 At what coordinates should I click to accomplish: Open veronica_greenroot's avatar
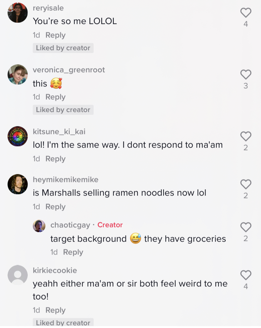pyautogui.click(x=18, y=74)
